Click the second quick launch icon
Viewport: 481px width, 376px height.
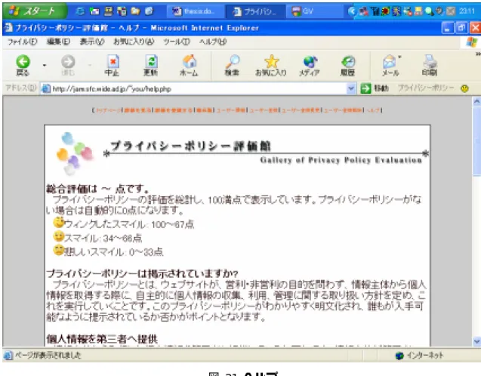(x=94, y=11)
